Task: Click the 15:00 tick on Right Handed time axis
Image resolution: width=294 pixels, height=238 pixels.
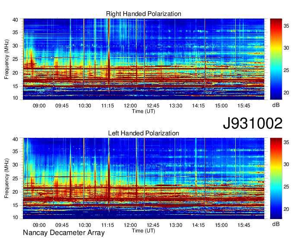Action: pyautogui.click(x=221, y=106)
